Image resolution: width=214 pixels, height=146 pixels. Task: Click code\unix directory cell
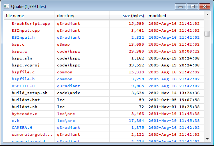(x=68, y=93)
